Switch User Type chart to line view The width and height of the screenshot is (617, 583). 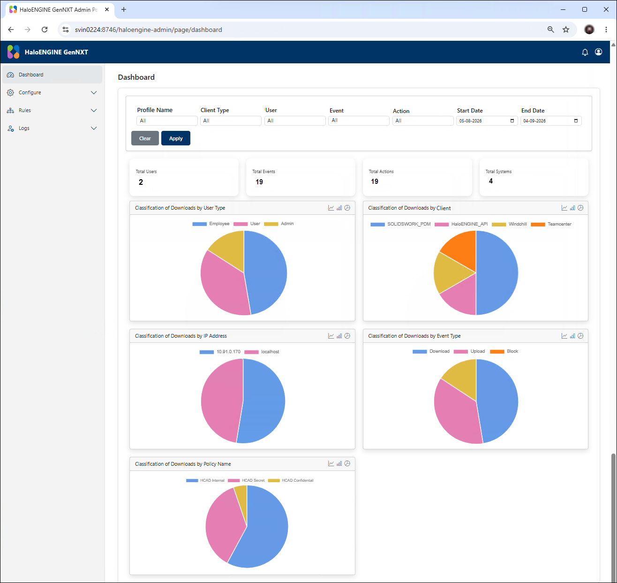click(331, 208)
